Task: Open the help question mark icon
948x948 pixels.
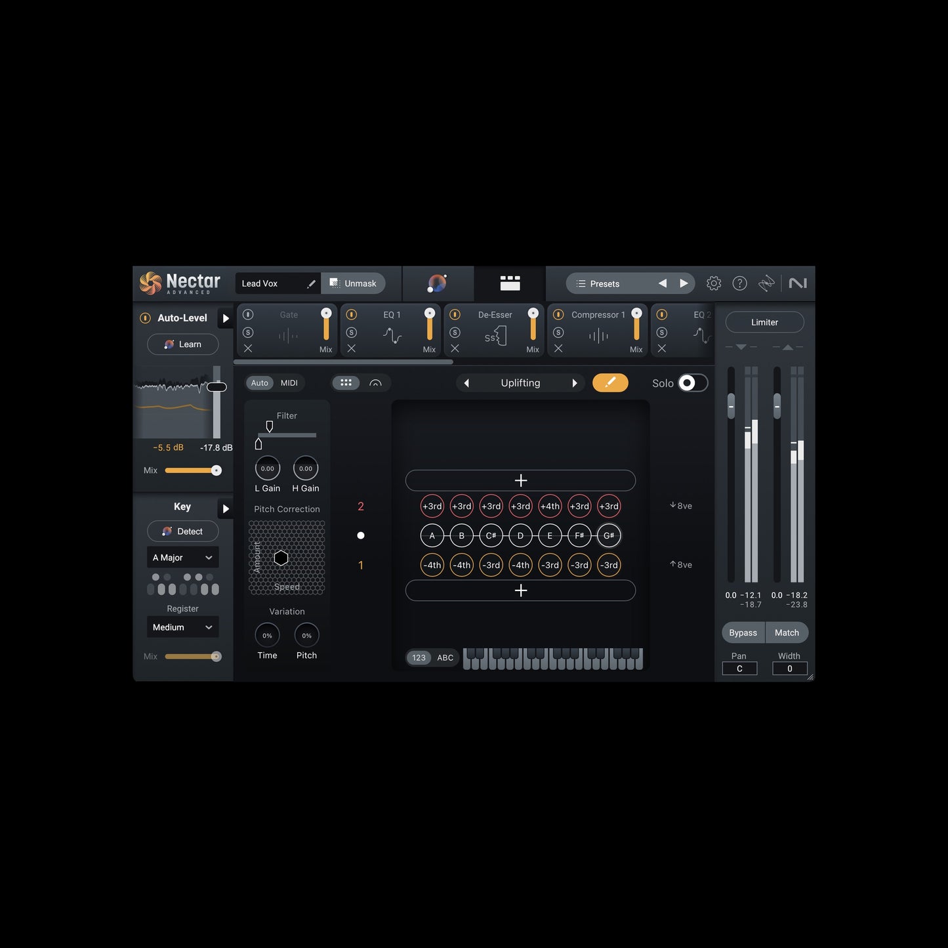Action: pyautogui.click(x=739, y=283)
